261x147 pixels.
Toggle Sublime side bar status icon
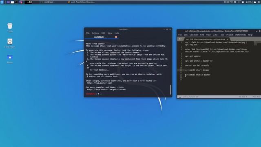point(180,97)
